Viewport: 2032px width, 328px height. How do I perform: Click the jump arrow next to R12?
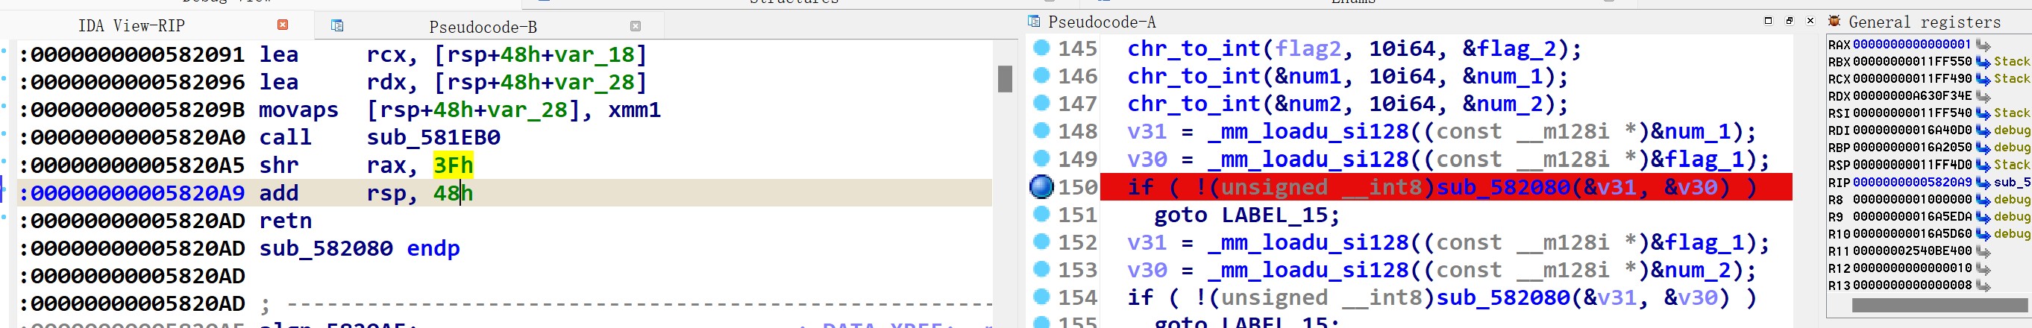pyautogui.click(x=1982, y=269)
